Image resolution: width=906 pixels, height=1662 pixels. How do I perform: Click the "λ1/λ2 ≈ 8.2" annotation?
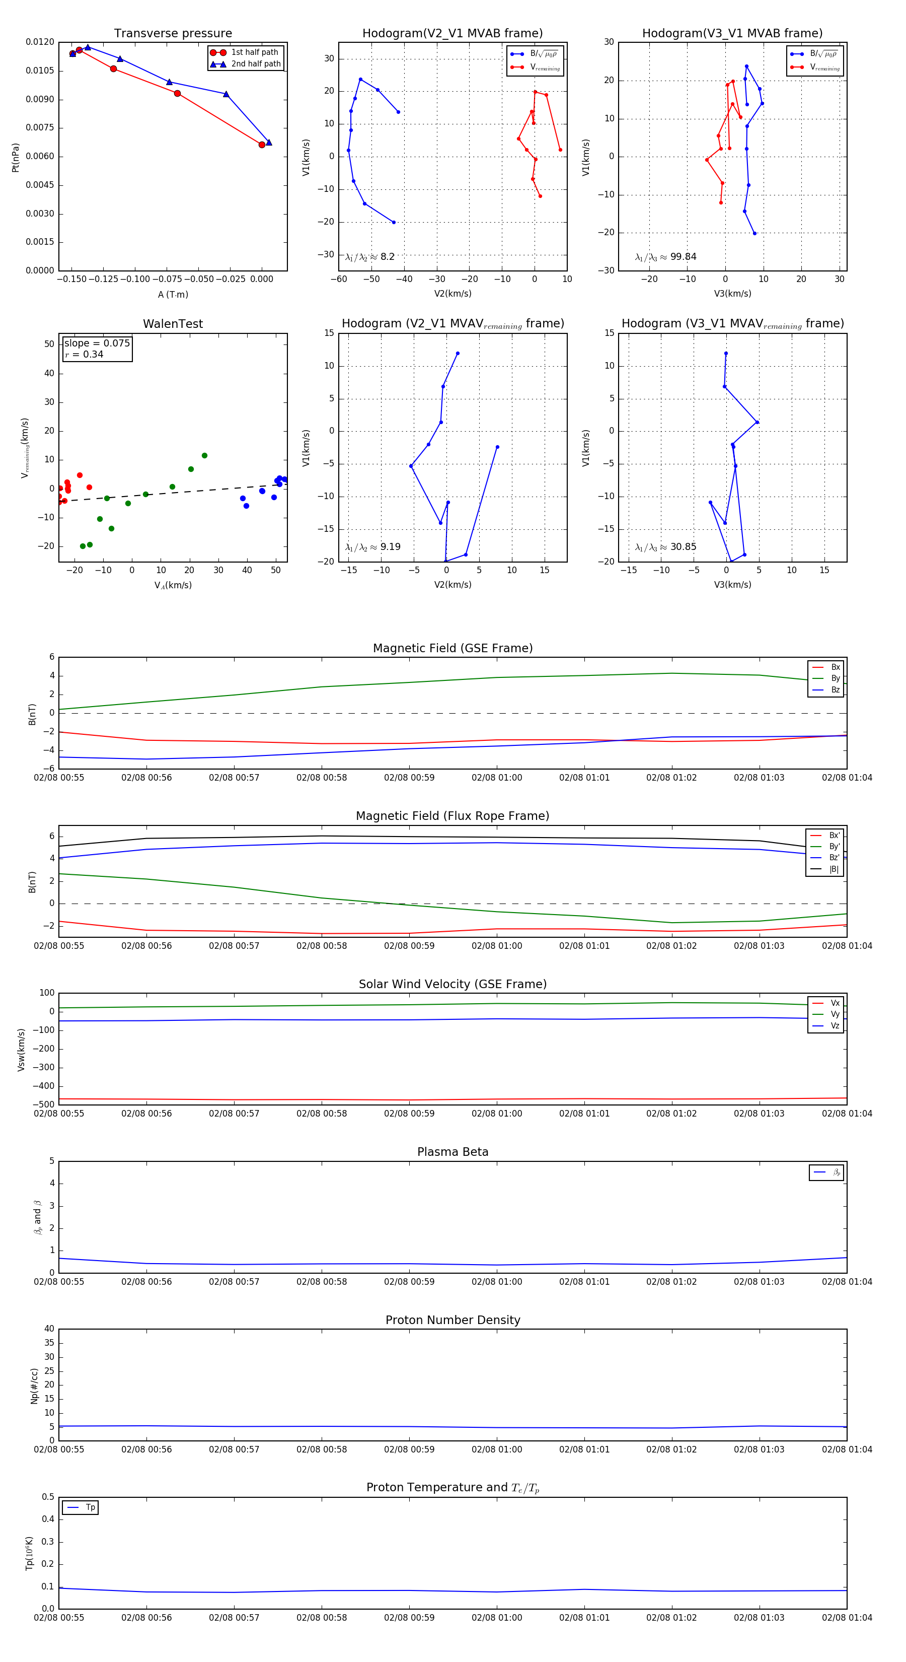click(x=369, y=257)
